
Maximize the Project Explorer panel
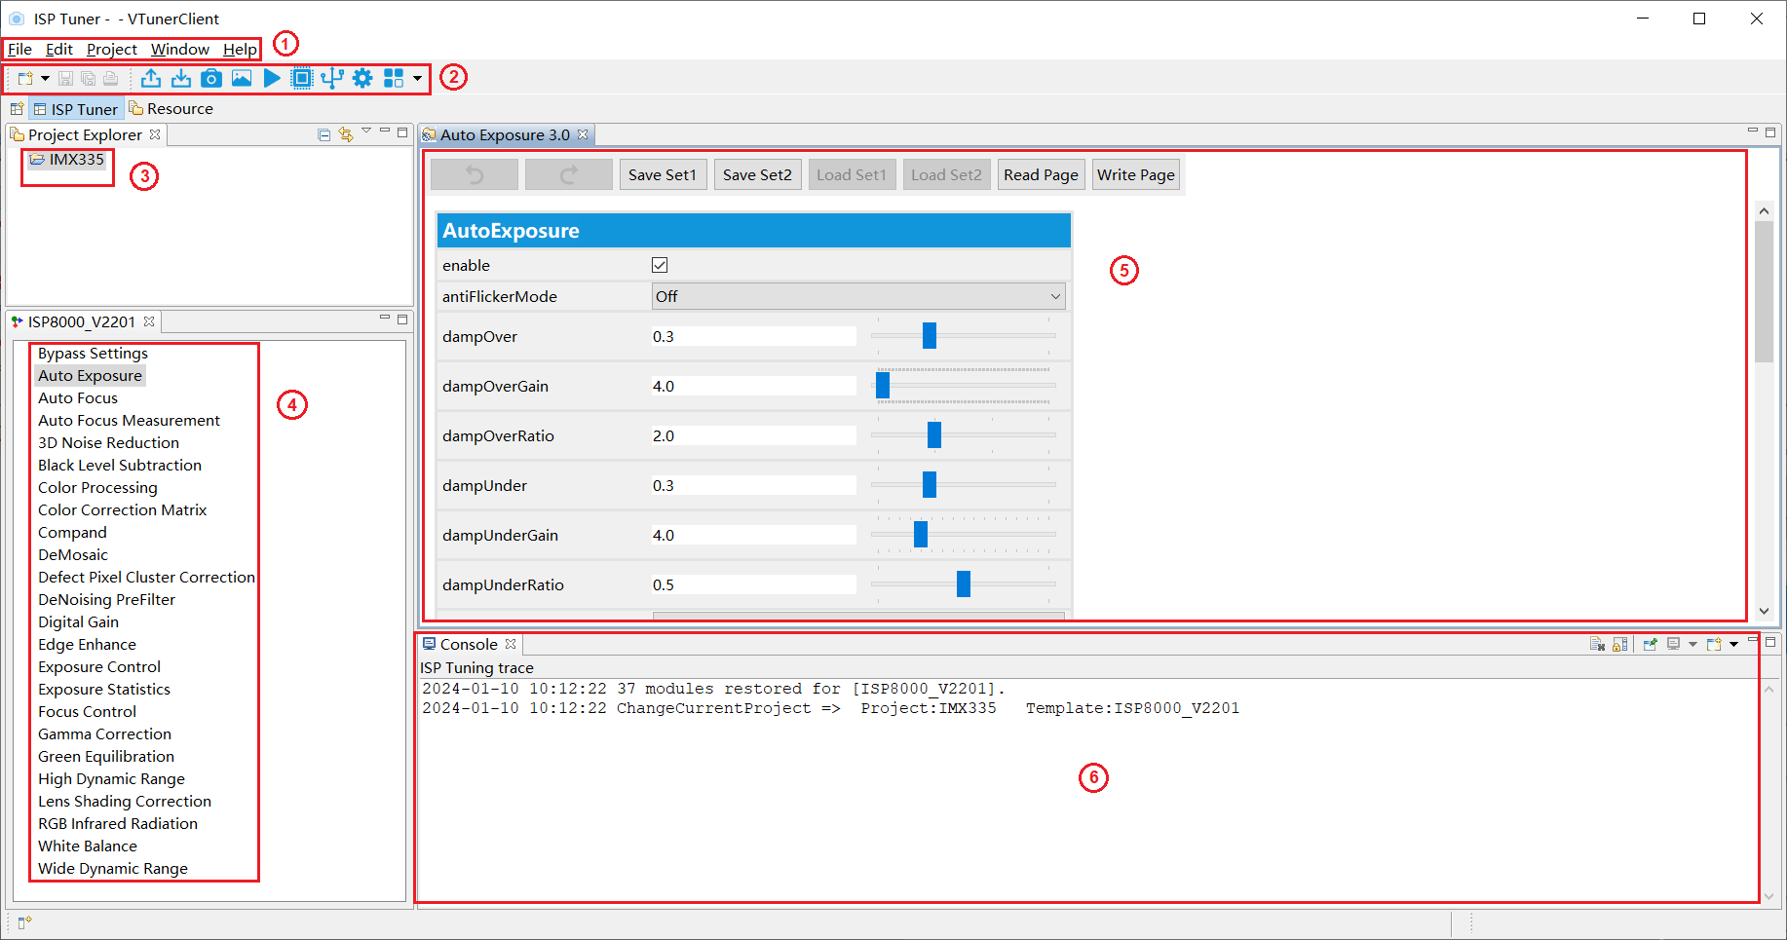(402, 132)
